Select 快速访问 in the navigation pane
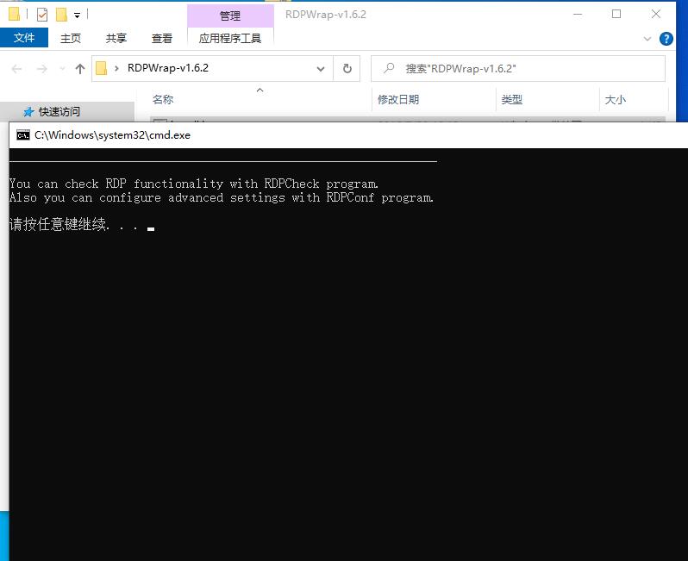This screenshot has width=688, height=561. (59, 112)
